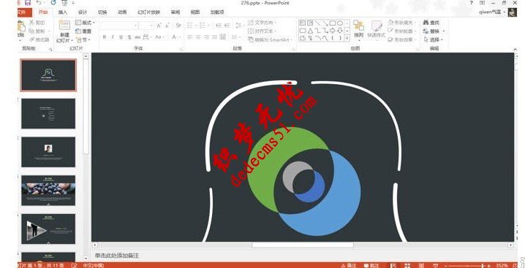Redo the last action
Viewport: 525px width, 268px height.
pos(53,3)
